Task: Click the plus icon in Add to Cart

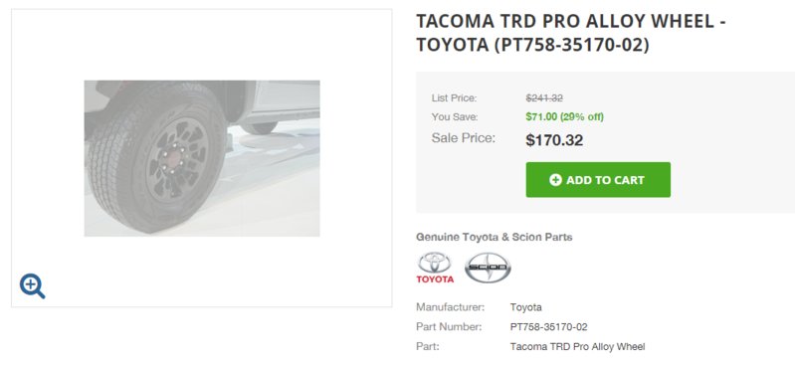Action: [555, 180]
